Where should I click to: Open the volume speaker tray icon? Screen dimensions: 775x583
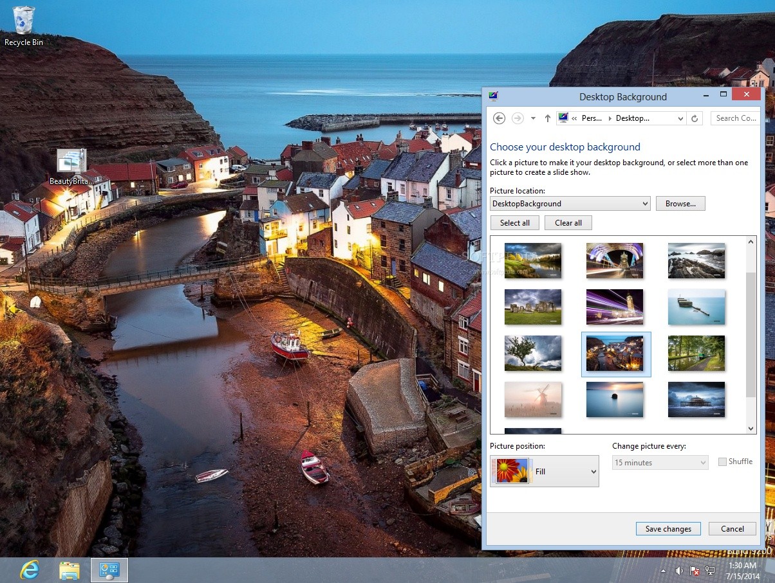click(679, 570)
